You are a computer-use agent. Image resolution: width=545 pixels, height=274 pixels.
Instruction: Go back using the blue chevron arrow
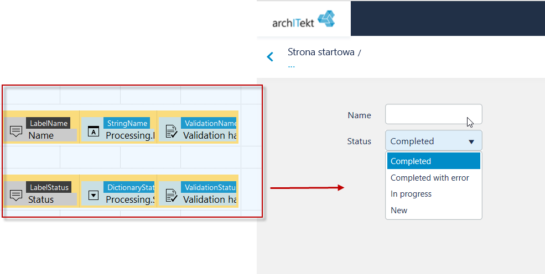270,56
